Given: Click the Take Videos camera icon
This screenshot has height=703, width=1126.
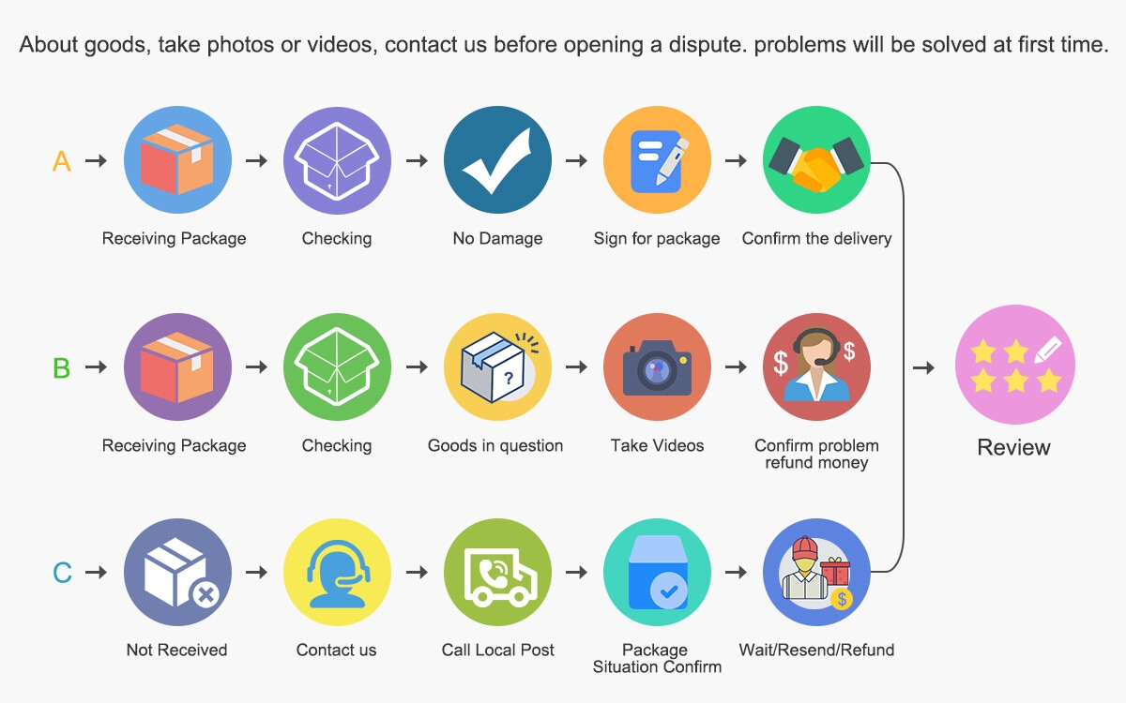Looking at the screenshot, I should tap(657, 366).
